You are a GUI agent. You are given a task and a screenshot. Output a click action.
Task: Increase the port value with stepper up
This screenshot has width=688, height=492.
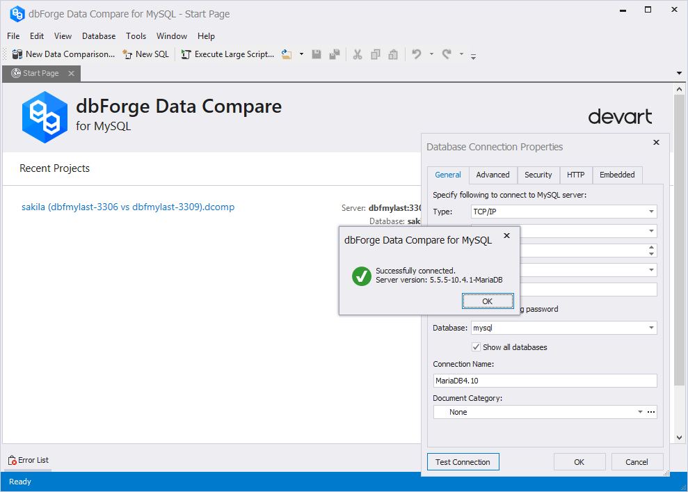(x=651, y=248)
